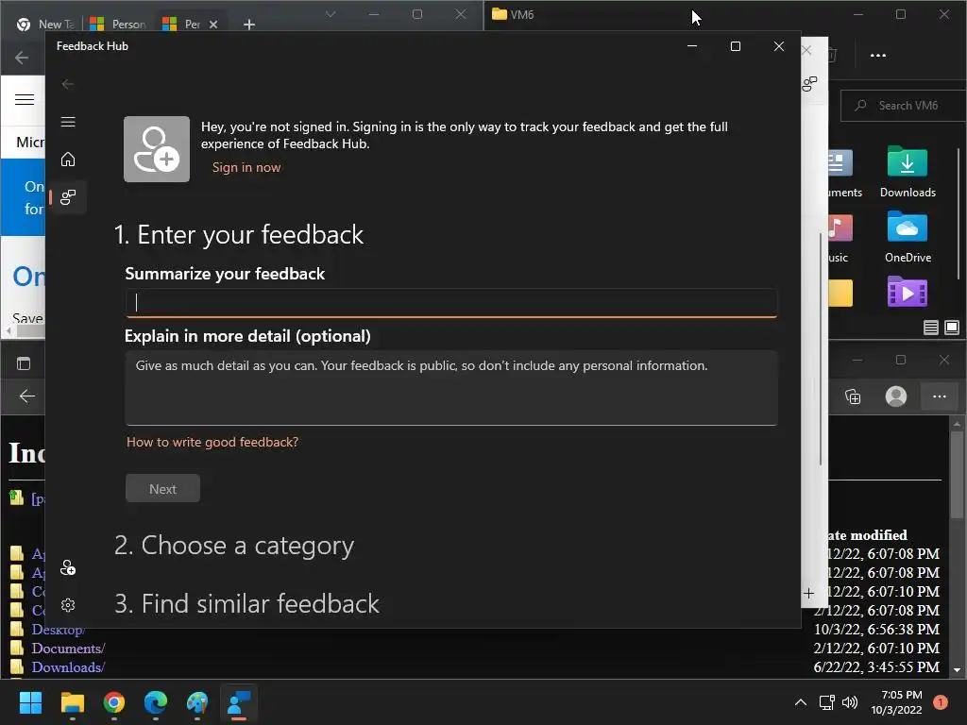Viewport: 967px width, 725px height.
Task: Open File Explorer from the taskbar
Action: coord(72,702)
